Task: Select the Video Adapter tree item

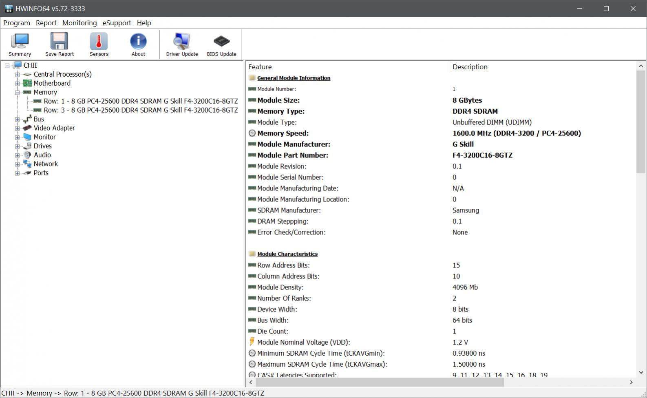Action: (x=54, y=128)
